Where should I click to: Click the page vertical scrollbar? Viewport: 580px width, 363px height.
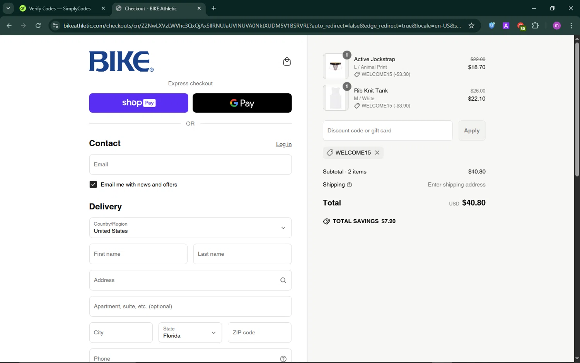(x=577, y=109)
